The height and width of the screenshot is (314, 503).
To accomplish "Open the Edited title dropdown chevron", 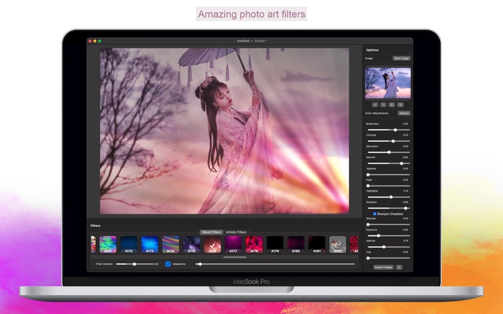I will (265, 41).
